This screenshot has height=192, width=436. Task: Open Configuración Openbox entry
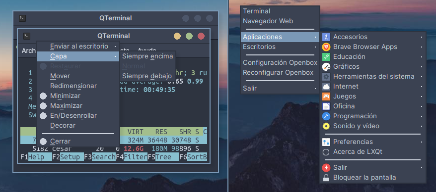[x=280, y=63]
